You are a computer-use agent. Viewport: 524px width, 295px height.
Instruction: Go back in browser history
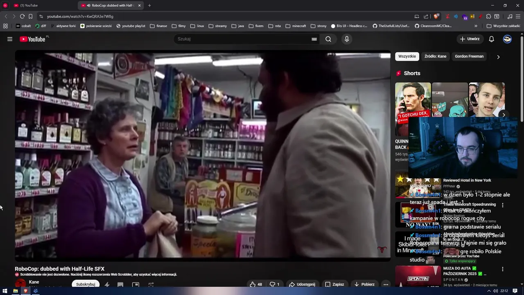point(6,16)
